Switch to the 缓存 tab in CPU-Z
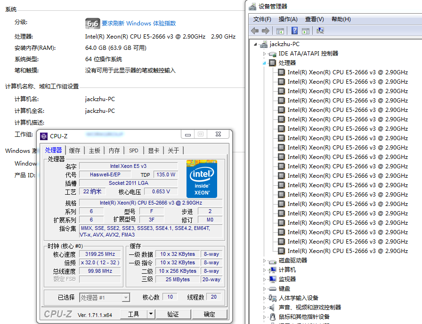This screenshot has height=324, width=422. click(x=74, y=151)
